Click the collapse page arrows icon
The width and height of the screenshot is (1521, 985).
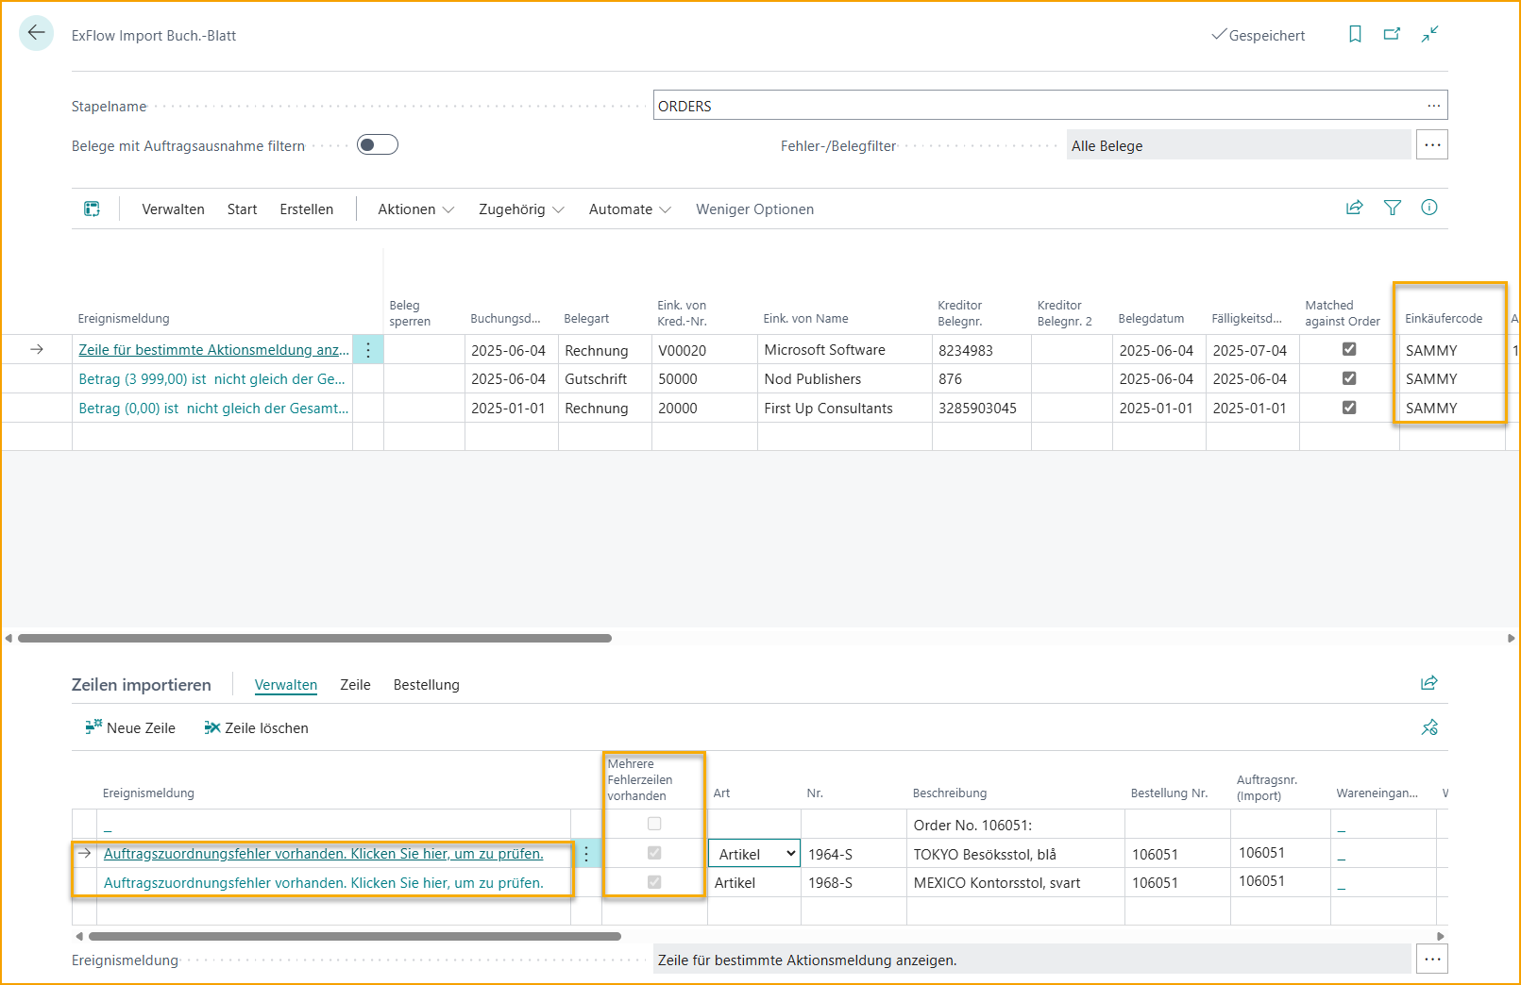(x=1429, y=34)
